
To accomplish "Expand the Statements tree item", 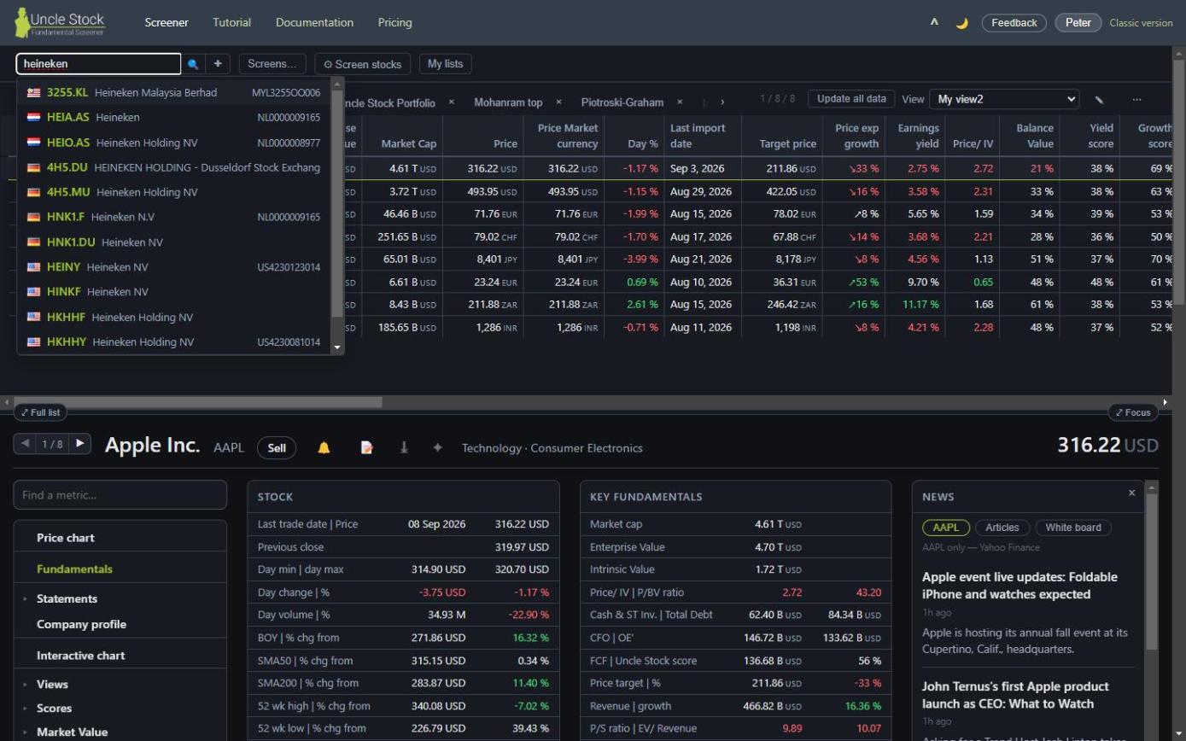I will click(x=25, y=599).
